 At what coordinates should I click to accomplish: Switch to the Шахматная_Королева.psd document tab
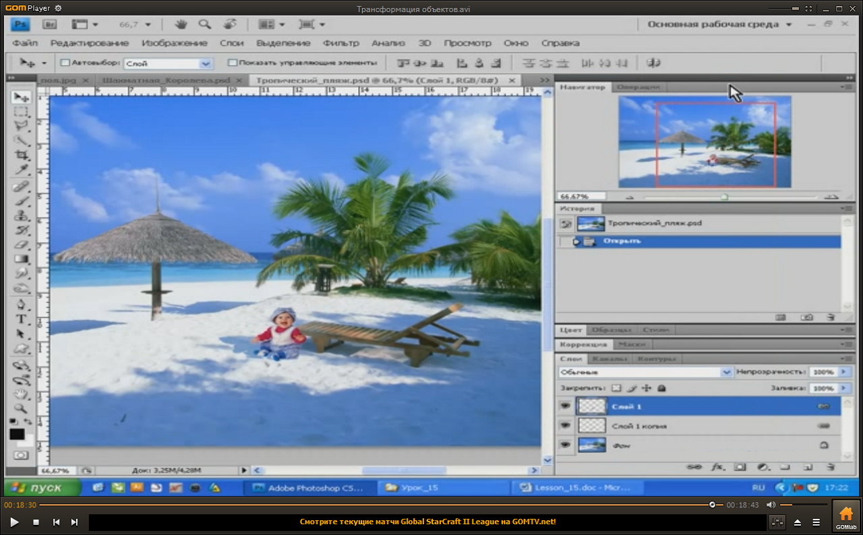click(165, 80)
